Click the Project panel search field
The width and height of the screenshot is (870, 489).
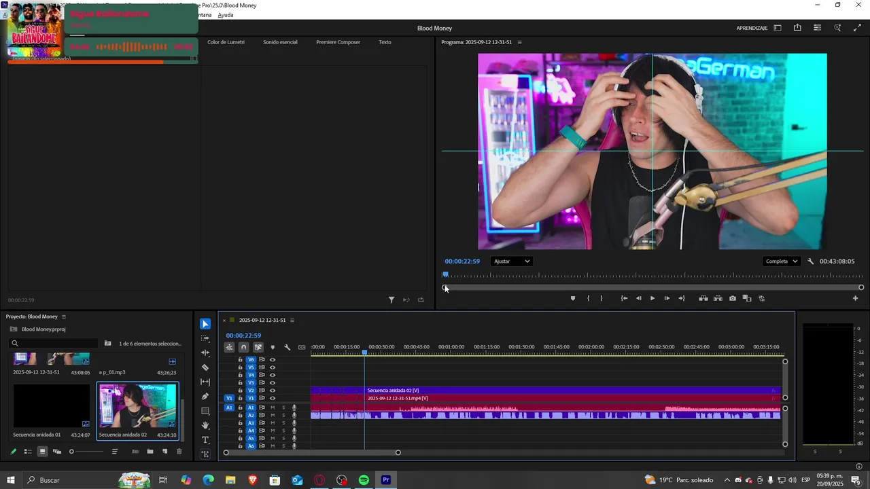click(54, 344)
